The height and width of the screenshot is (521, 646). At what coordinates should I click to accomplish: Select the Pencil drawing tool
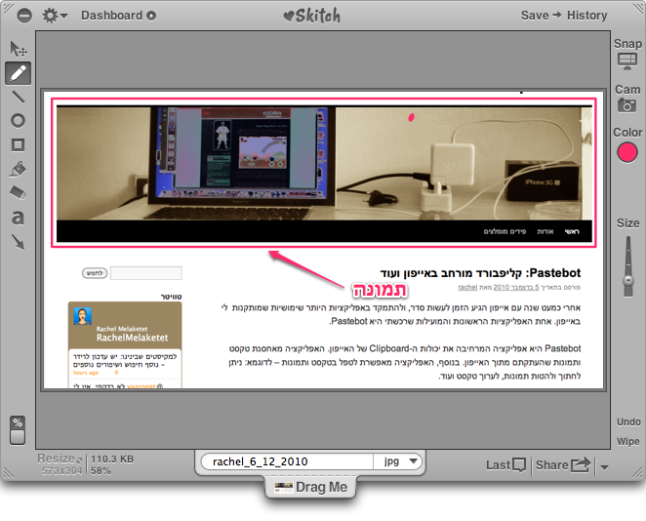pos(18,73)
